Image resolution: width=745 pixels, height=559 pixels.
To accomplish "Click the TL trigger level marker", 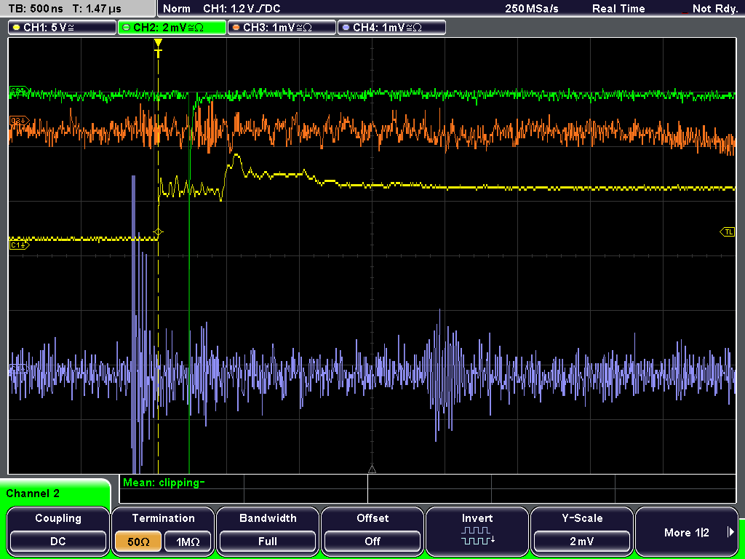I will click(x=728, y=232).
